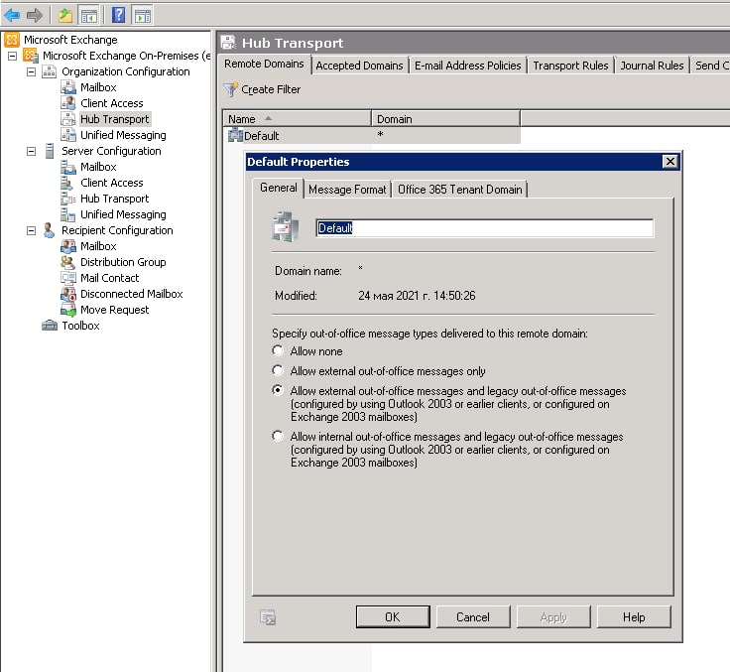Click Client Access icon under Organization Configuration
Screen dimensions: 730x672
[x=68, y=103]
